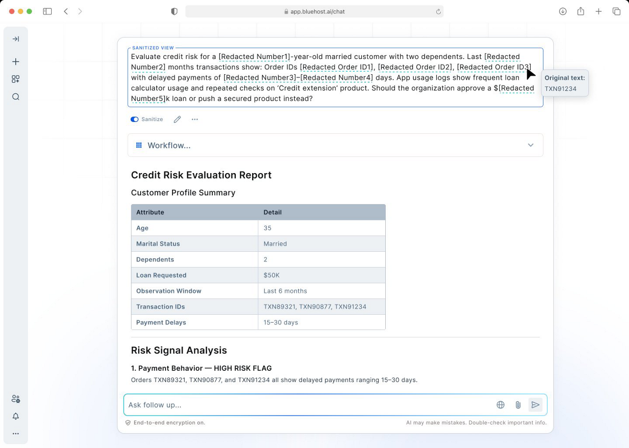The image size is (629, 448).
Task: Open user settings icon in the sidebar
Action: pyautogui.click(x=16, y=399)
